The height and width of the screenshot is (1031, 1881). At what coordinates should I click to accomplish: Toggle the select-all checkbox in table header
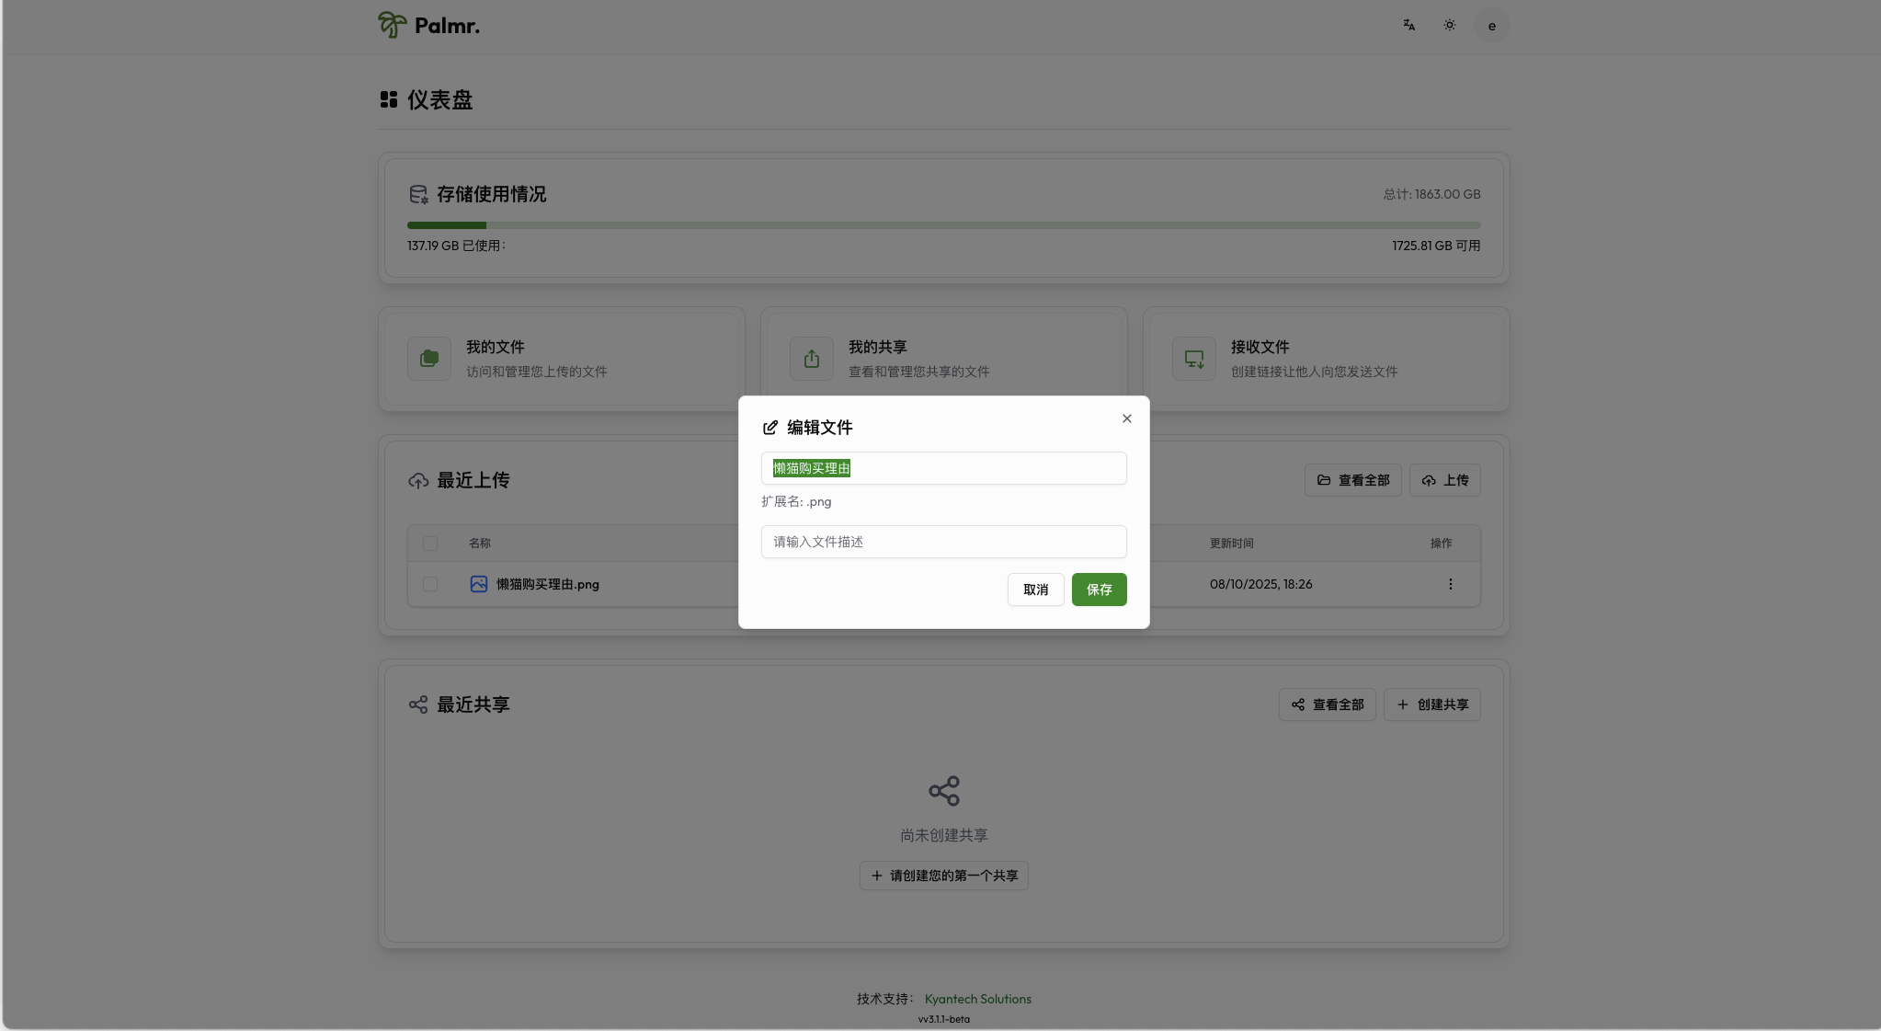coord(430,544)
